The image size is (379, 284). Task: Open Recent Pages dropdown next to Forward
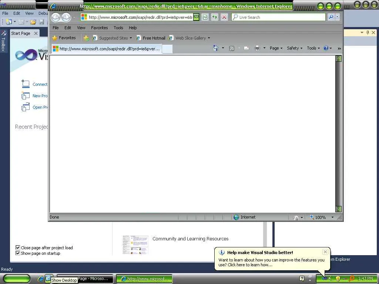[x=74, y=17]
